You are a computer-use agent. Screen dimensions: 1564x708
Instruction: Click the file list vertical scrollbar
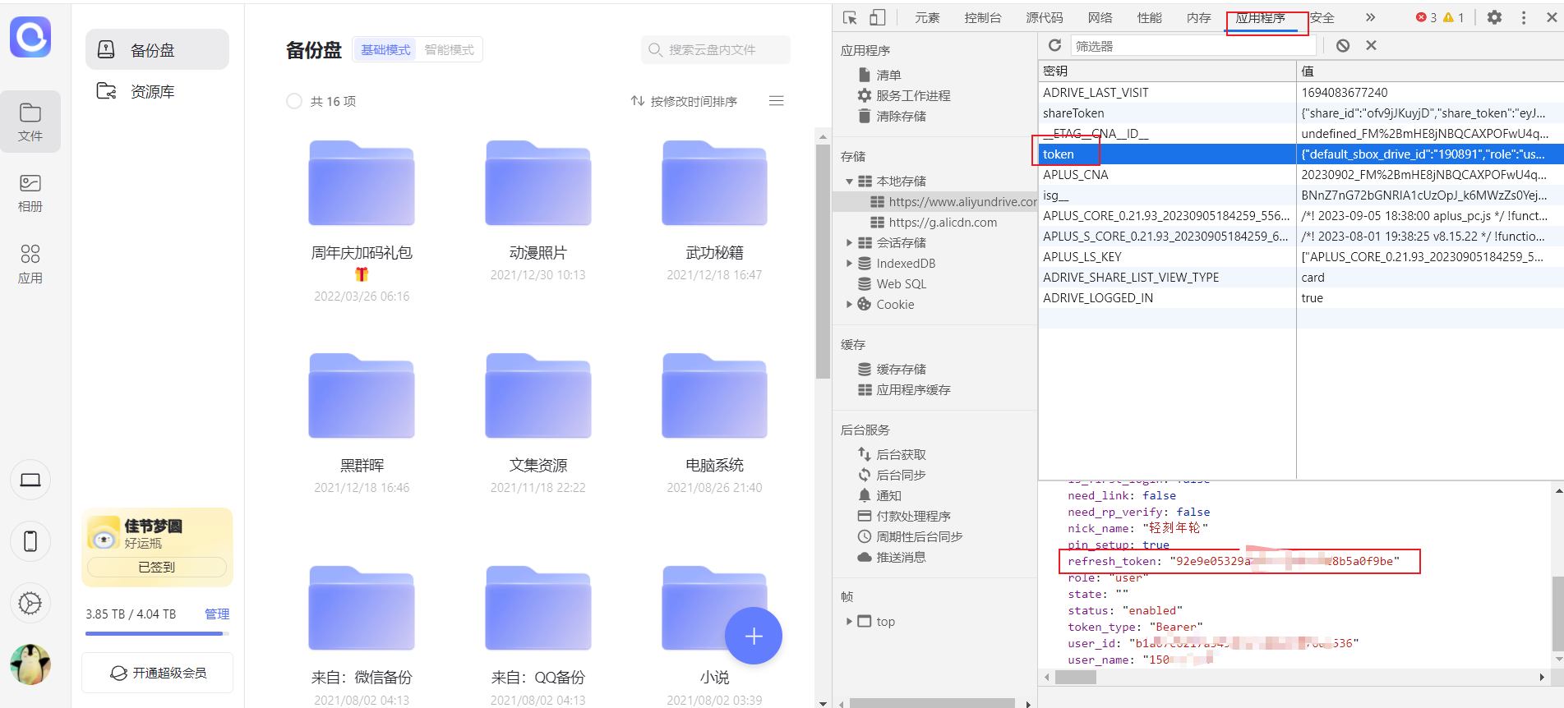823,261
